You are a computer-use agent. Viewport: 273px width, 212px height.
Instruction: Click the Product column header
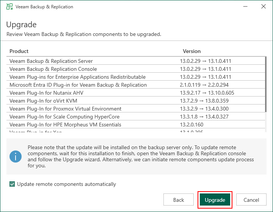(x=19, y=51)
